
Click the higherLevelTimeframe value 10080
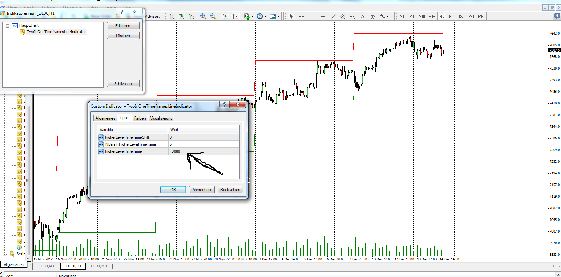point(204,151)
